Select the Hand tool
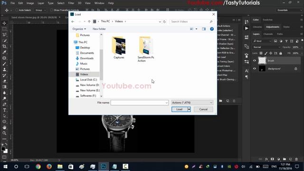Image resolution: width=304 pixels, height=171 pixels. 4,127
